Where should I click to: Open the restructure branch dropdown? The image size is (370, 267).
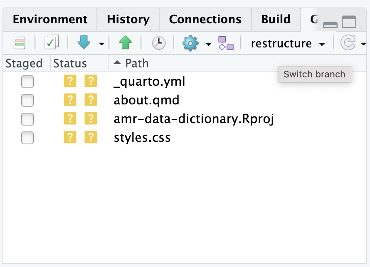[x=288, y=44]
